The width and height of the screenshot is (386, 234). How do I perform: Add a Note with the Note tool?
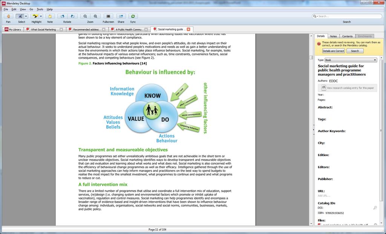[50, 16]
